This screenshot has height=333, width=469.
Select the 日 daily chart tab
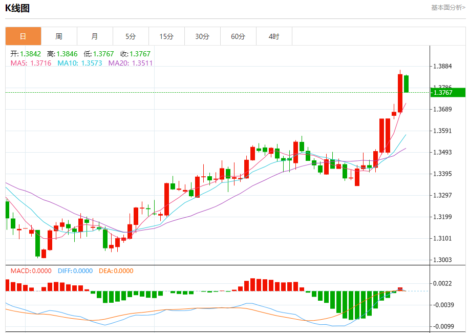click(23, 36)
